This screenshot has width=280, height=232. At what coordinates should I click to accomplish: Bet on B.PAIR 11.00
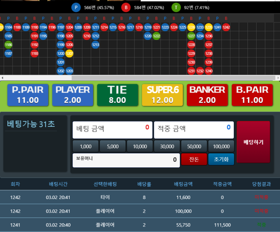click(252, 95)
